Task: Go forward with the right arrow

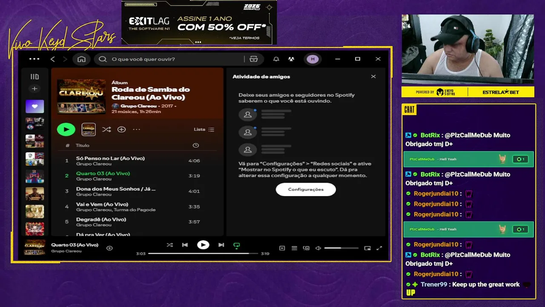Action: click(65, 59)
